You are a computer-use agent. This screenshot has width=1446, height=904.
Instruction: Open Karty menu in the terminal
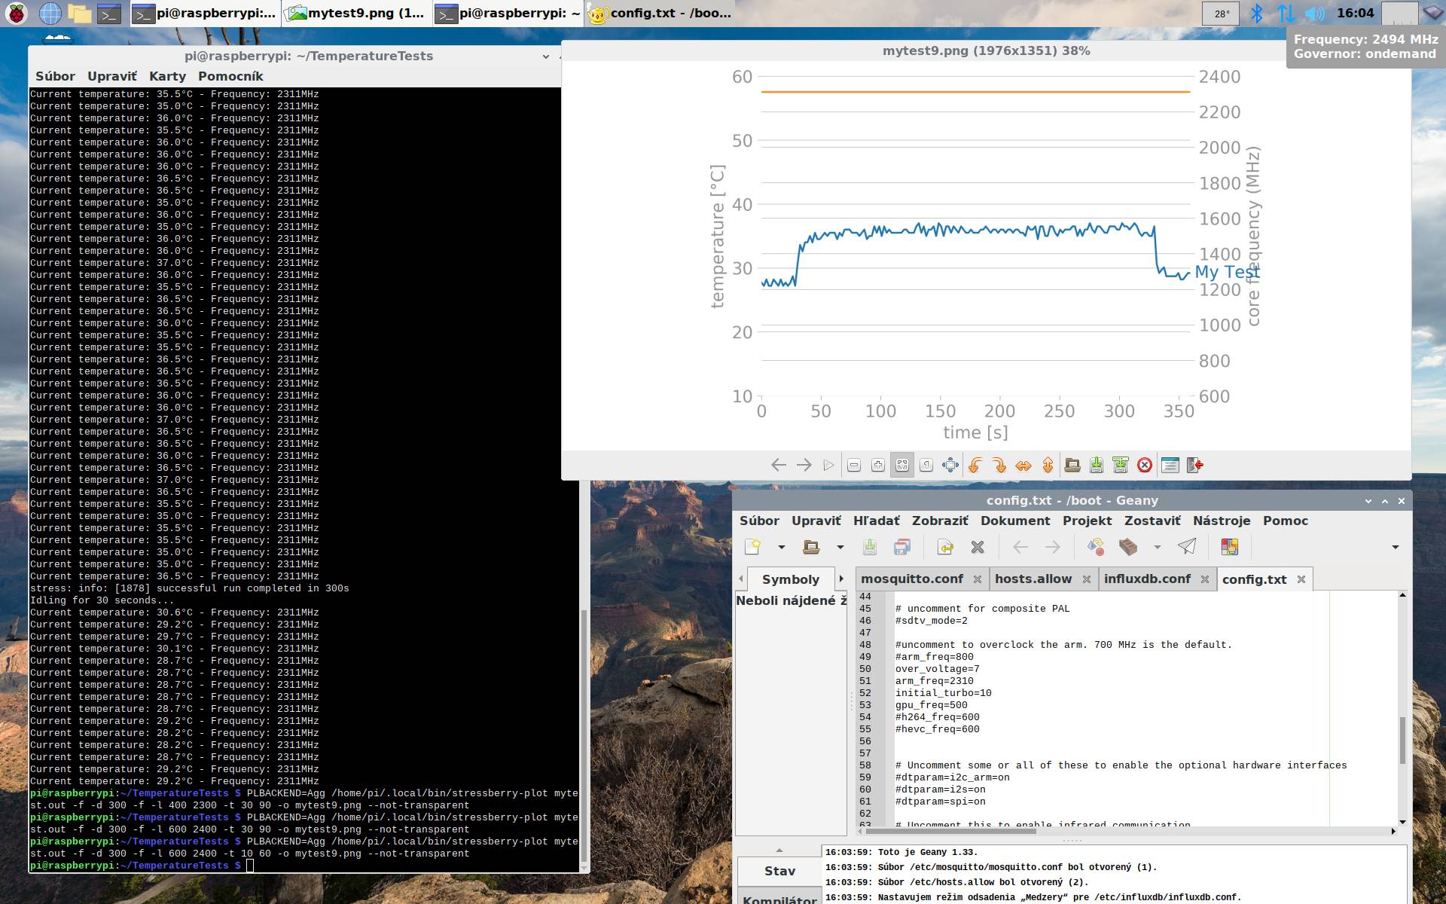[167, 76]
